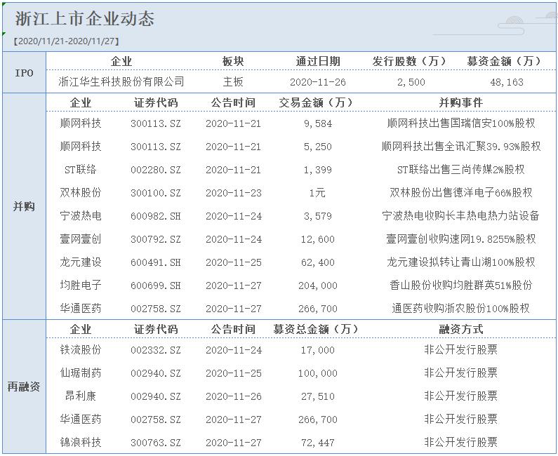Click the company name 铁流股份
The image size is (558, 456).
tap(81, 349)
